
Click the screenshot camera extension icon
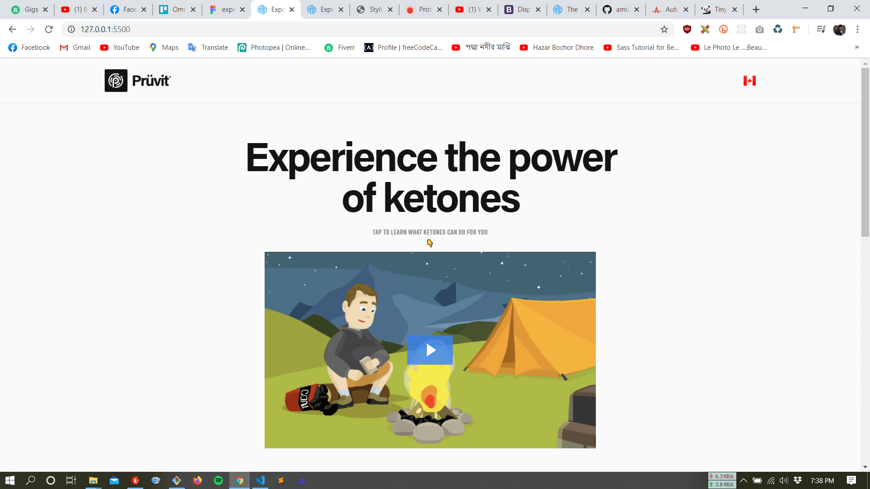pyautogui.click(x=760, y=29)
